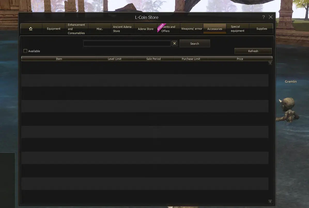Viewport: 309px width, 208px height.
Task: Click into the item search field
Action: point(127,44)
